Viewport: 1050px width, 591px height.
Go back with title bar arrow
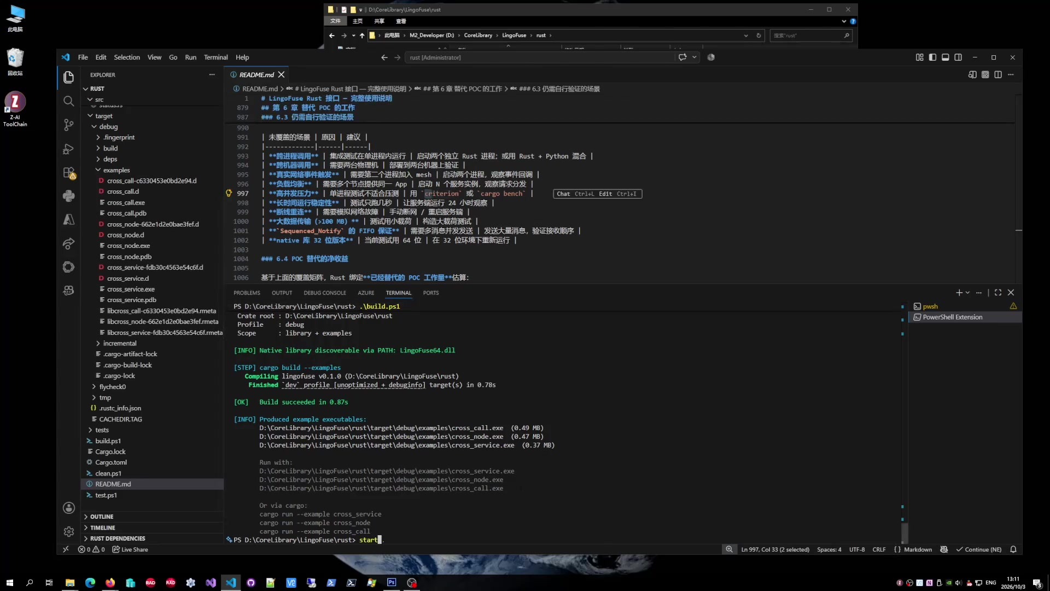pos(384,57)
